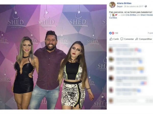
Task: Click the Comentar speech bubble icon
Action: tap(122, 39)
